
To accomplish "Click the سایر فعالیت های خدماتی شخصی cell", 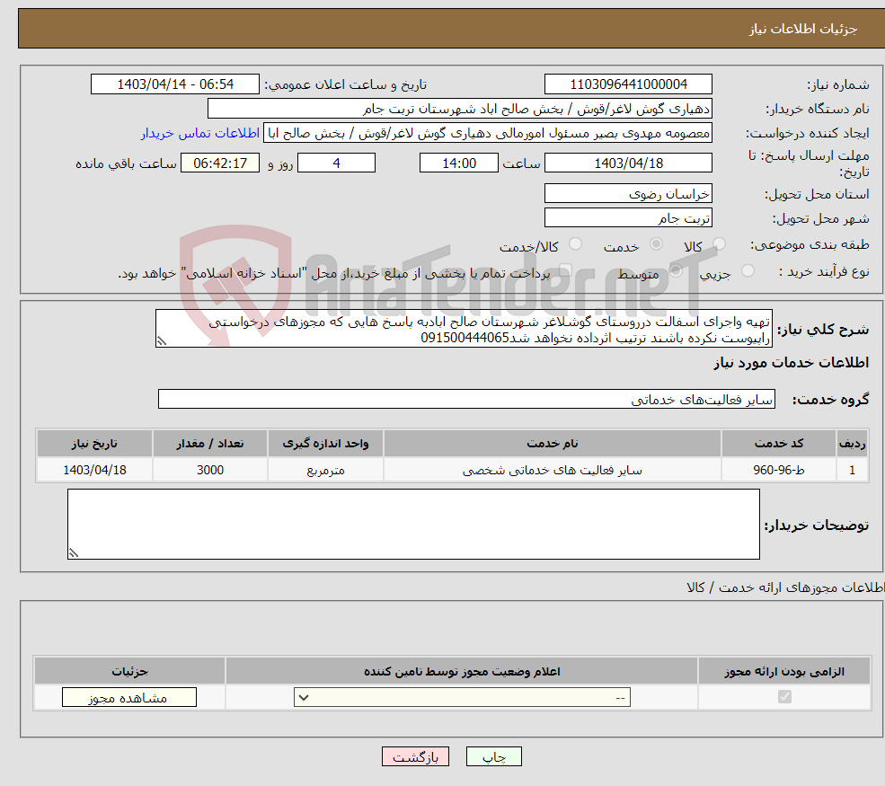I will click(x=552, y=470).
